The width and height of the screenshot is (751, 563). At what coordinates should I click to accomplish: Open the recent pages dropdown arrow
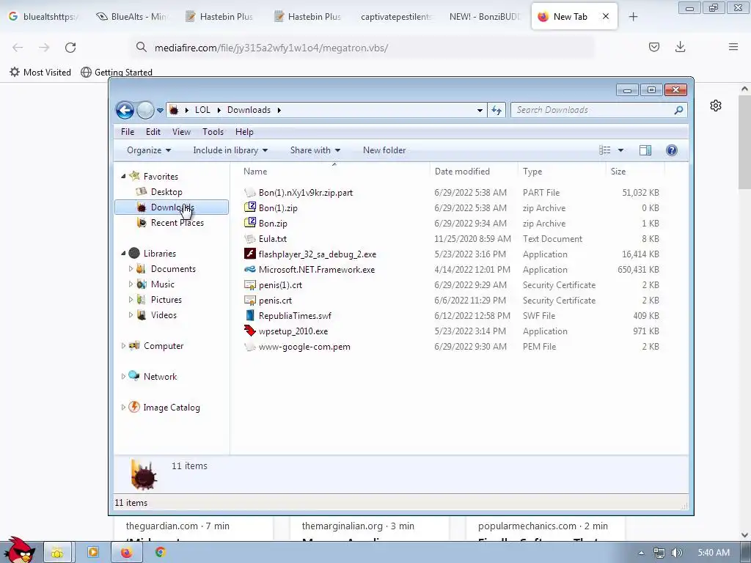[x=160, y=110]
